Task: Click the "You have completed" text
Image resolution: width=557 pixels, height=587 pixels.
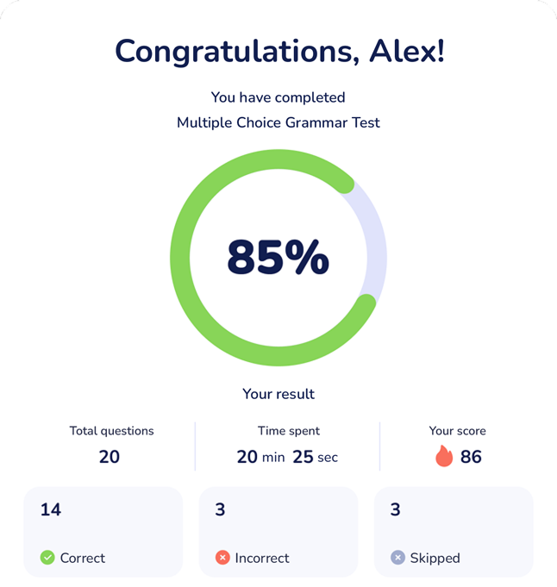Action: 278,97
